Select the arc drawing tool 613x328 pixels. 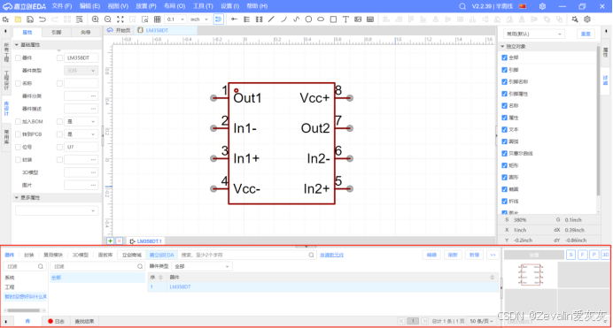click(283, 19)
